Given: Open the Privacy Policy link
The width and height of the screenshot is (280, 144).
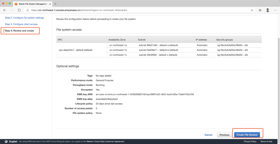Looking at the screenshot, I should pos(250,142).
